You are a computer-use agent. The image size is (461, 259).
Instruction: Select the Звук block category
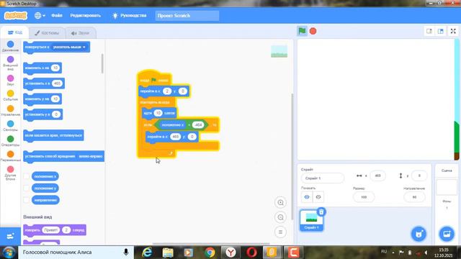pyautogui.click(x=10, y=80)
